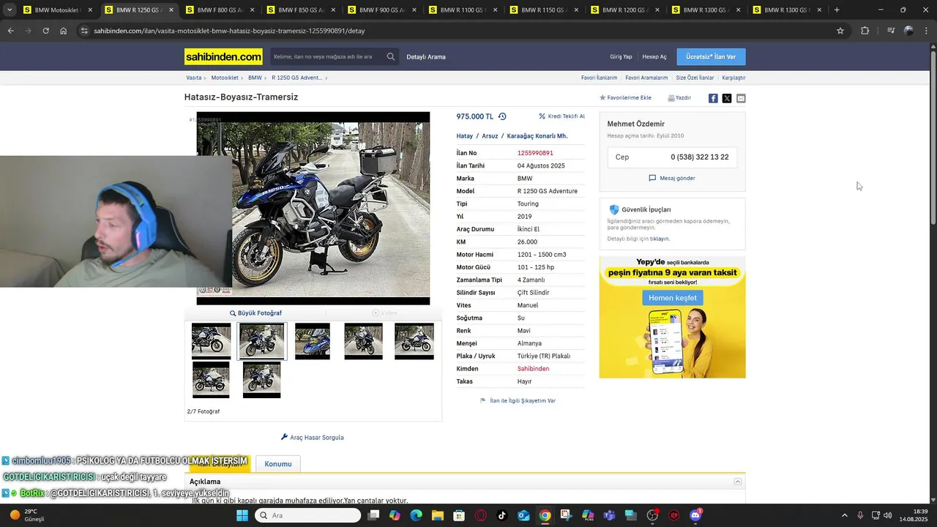Image resolution: width=937 pixels, height=527 pixels.
Task: Share listing by email envelope icon
Action: click(741, 98)
